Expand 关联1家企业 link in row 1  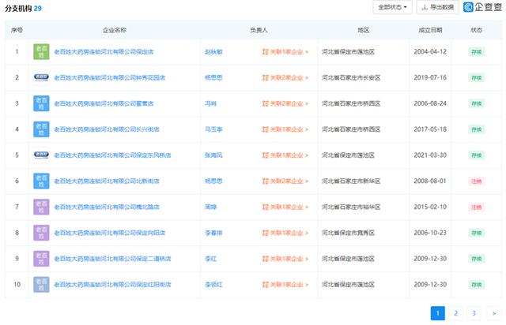(285, 52)
